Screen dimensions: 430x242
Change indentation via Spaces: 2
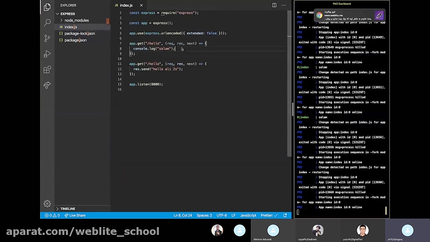point(204,215)
